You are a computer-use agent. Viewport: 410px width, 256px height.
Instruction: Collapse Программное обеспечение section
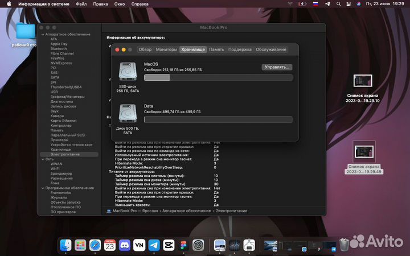coord(43,188)
